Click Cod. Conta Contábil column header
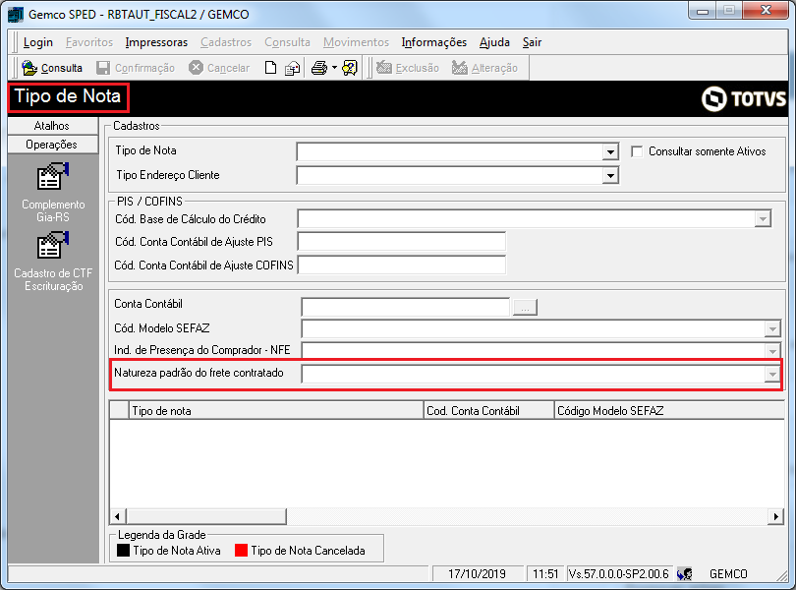This screenshot has width=796, height=590. [x=488, y=411]
